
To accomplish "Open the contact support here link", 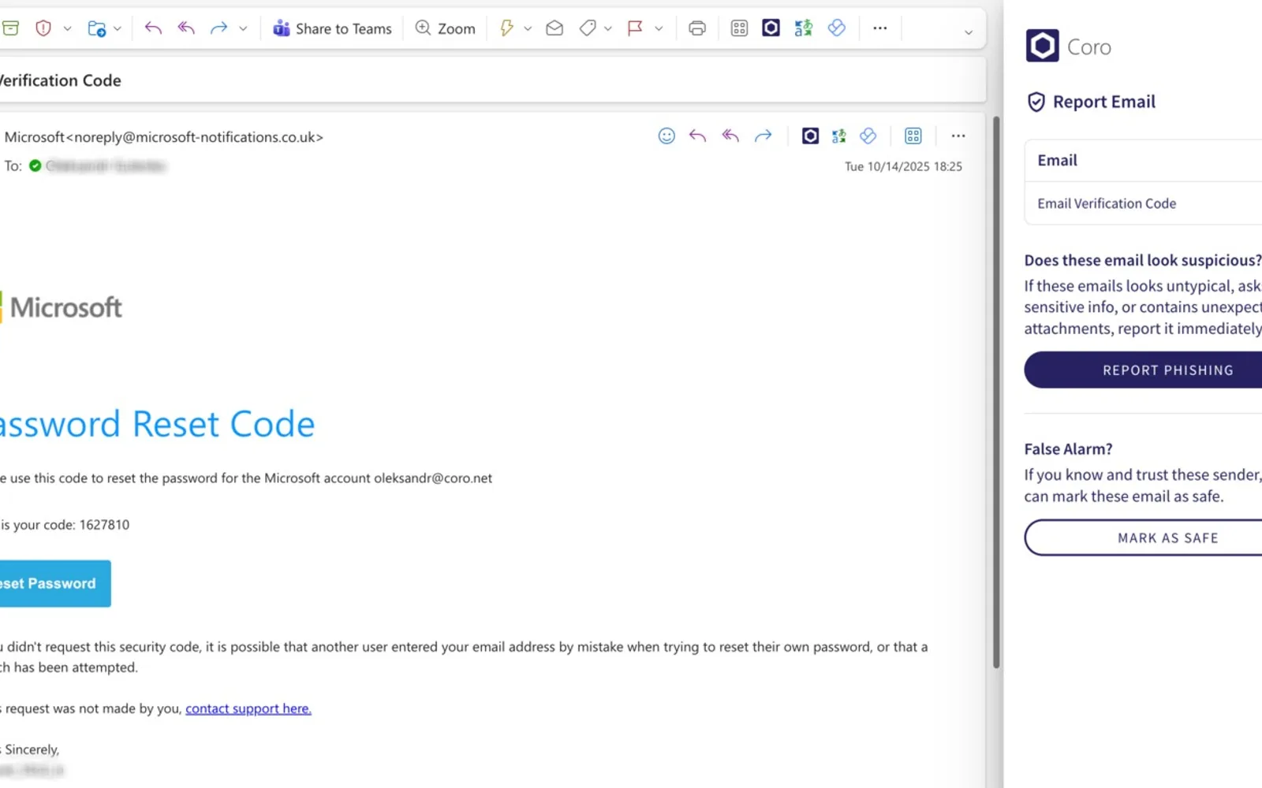I will (x=248, y=708).
